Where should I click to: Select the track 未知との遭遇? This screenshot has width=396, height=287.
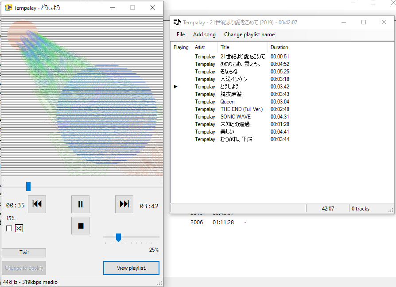(x=235, y=124)
